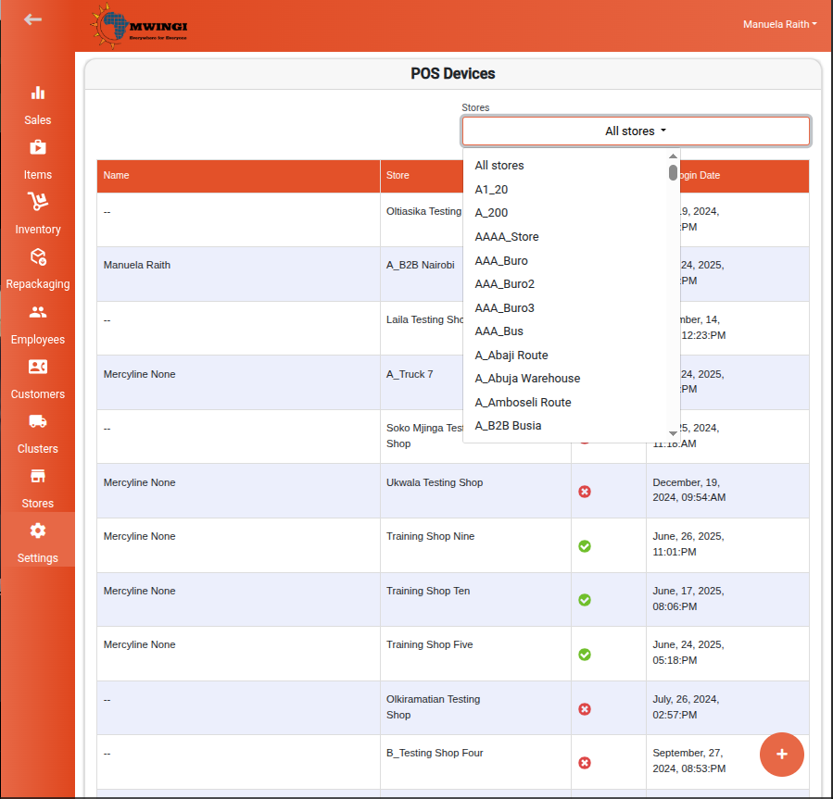Click green status icon for Training Shop Five
This screenshot has width=833, height=799.
point(585,655)
